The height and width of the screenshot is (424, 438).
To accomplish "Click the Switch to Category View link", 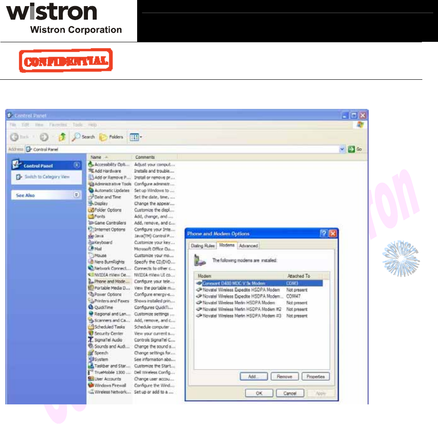I will coord(47,176).
